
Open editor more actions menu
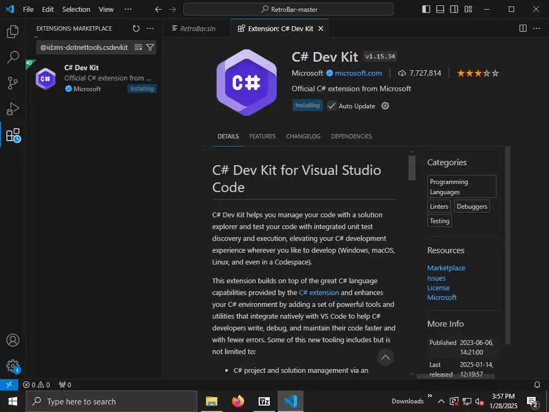pos(536,28)
